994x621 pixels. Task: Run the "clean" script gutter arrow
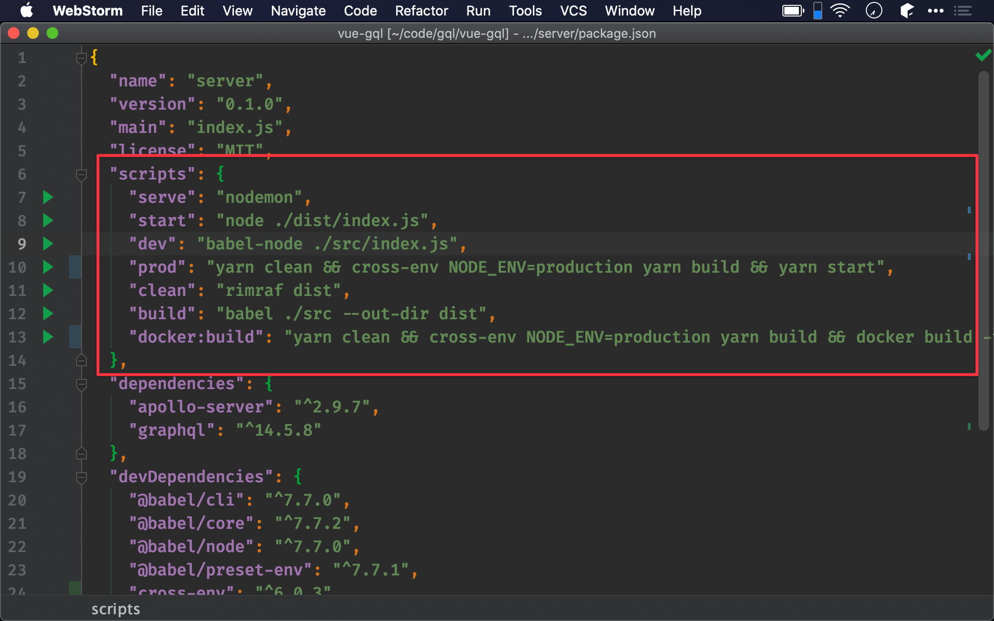coord(48,291)
